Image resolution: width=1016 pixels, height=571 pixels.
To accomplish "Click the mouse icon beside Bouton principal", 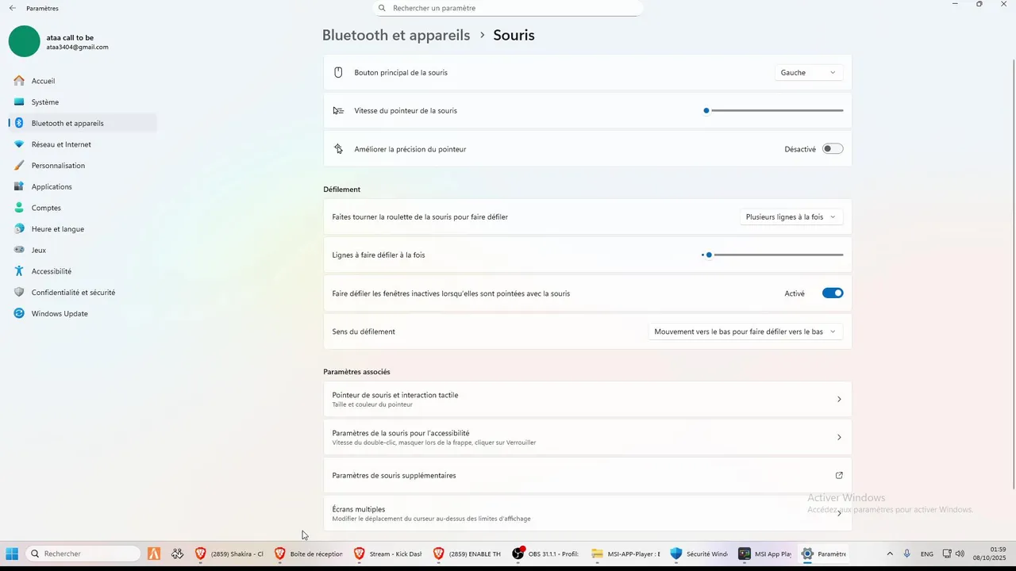I will pos(338,72).
